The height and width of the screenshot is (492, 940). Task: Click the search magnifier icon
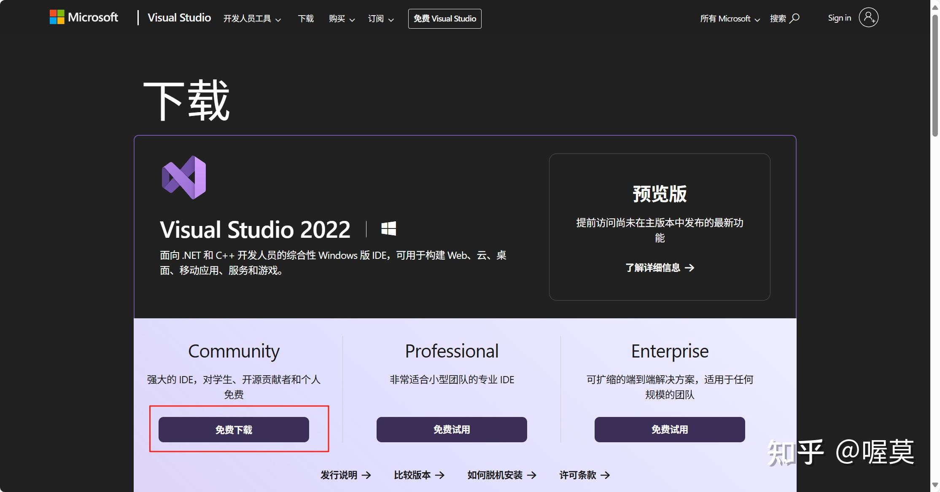coord(796,18)
